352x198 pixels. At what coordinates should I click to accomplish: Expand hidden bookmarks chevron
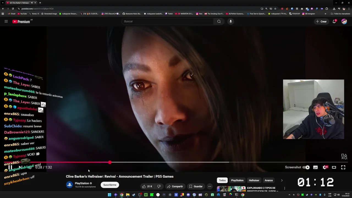[x=325, y=14]
